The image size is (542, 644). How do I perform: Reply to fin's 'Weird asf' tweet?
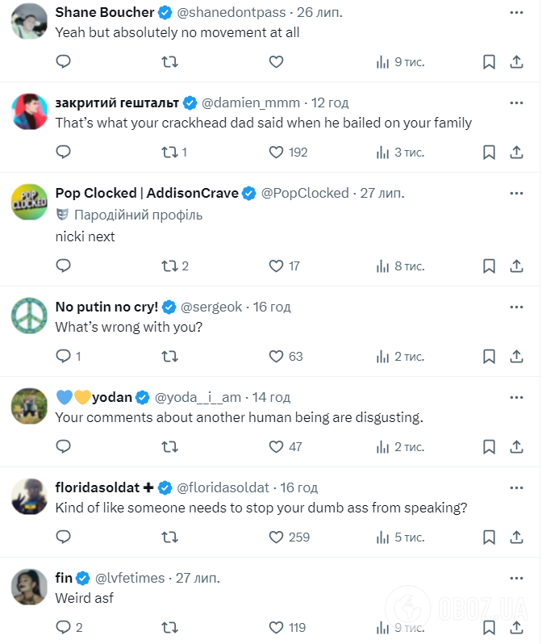(64, 627)
